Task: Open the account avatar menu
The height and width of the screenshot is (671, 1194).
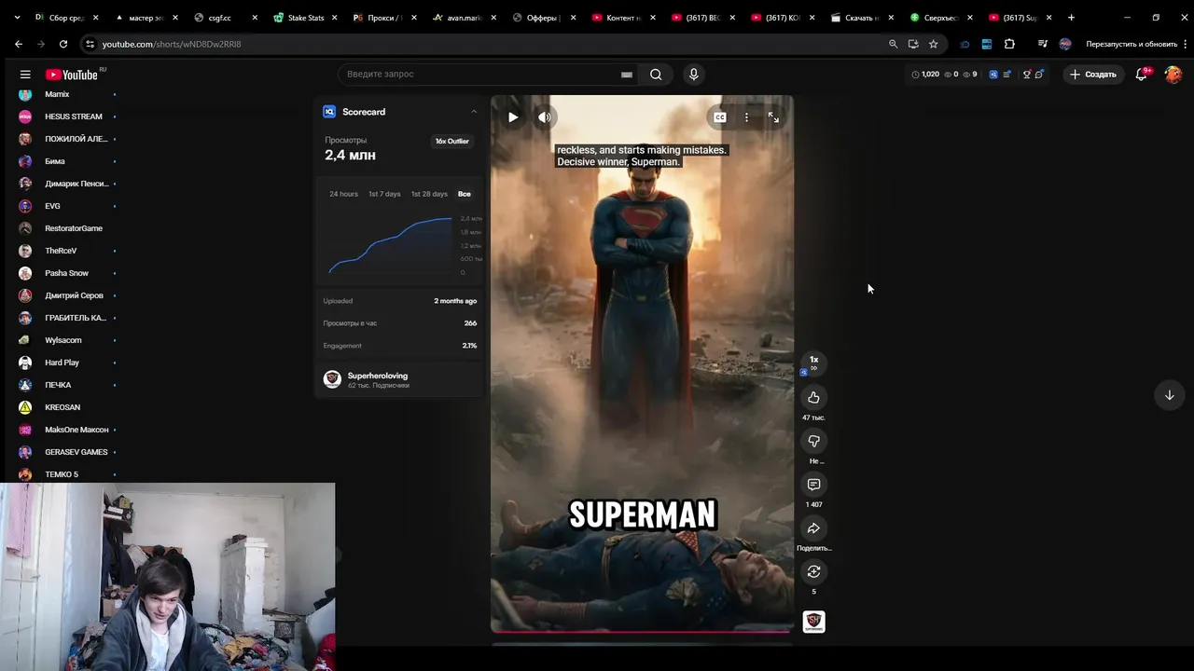Action: pyautogui.click(x=1173, y=75)
